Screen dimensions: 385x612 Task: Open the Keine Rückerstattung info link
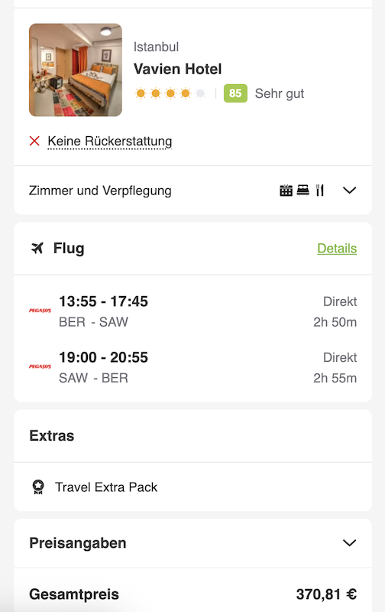click(109, 141)
